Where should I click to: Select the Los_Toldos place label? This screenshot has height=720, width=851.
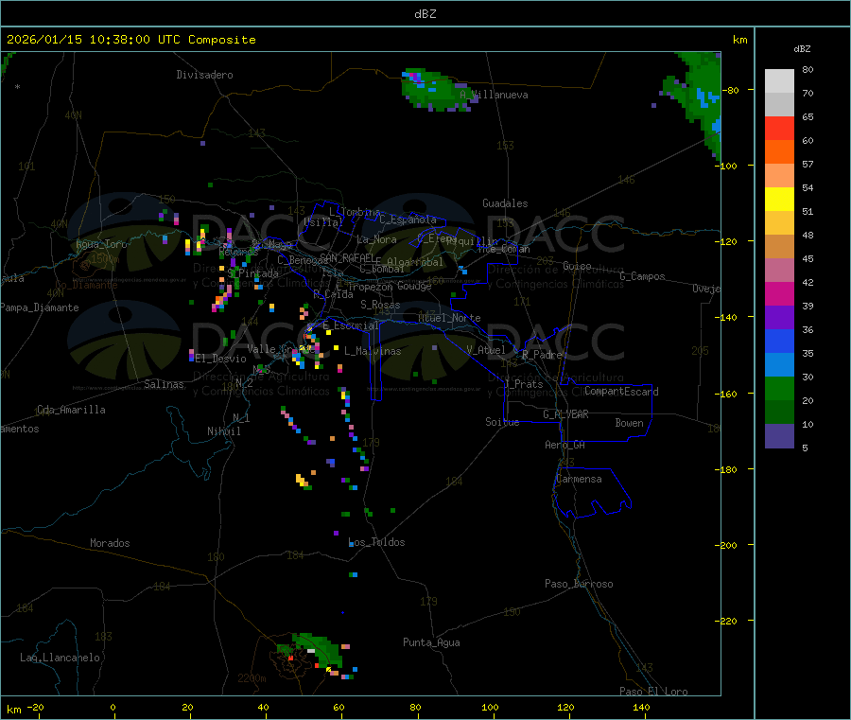tap(376, 542)
